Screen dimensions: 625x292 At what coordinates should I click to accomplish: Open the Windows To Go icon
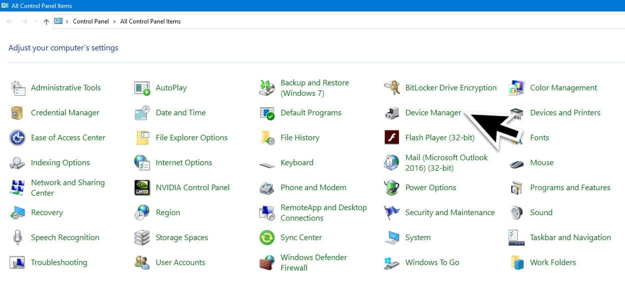pos(392,263)
